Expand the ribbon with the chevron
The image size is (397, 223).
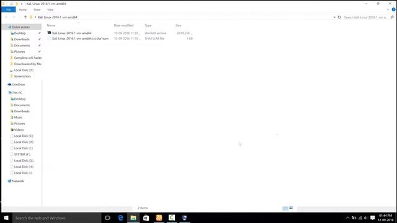[x=388, y=10]
